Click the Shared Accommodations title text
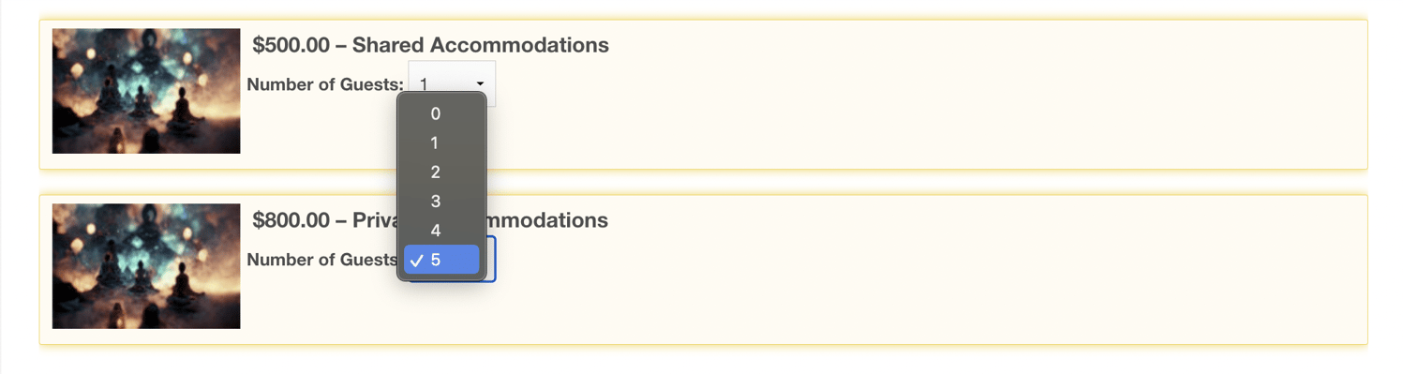 [x=481, y=45]
